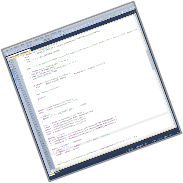Click the Redo arrow icon
Image resolution: width=183 pixels, height=183 pixels.
coord(31,45)
